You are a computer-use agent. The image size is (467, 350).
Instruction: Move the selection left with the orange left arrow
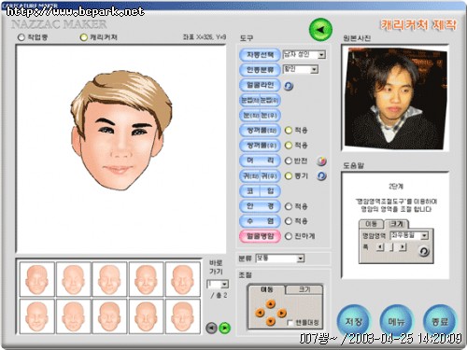(260, 313)
